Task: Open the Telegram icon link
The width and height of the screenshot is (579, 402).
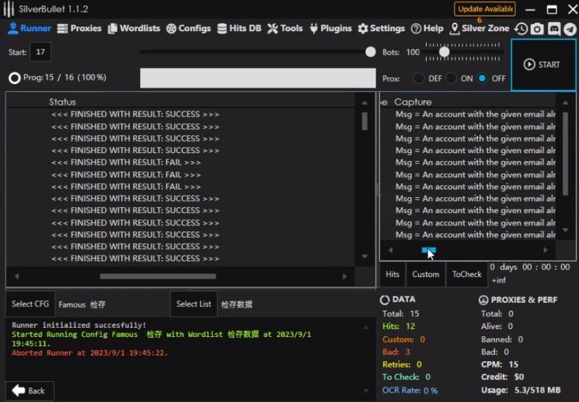Action: point(569,29)
